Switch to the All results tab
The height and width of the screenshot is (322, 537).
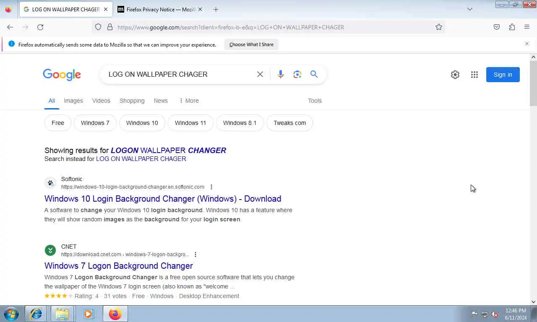(x=52, y=101)
